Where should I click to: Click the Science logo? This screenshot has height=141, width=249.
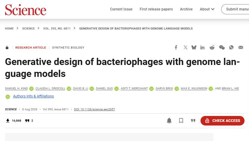25,10
